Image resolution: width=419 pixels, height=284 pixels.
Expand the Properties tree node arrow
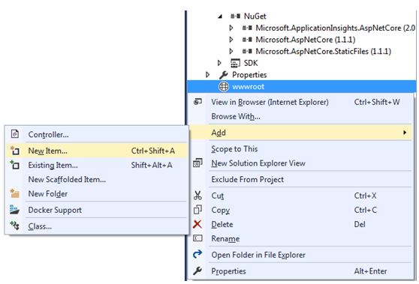(x=208, y=75)
